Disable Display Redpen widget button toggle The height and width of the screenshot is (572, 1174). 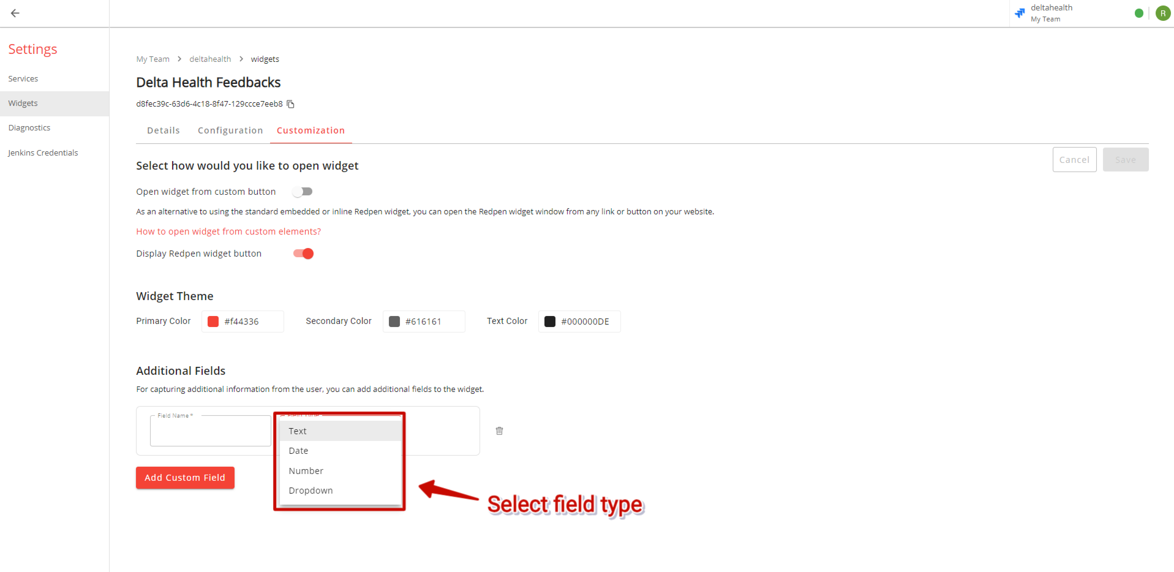click(x=303, y=254)
